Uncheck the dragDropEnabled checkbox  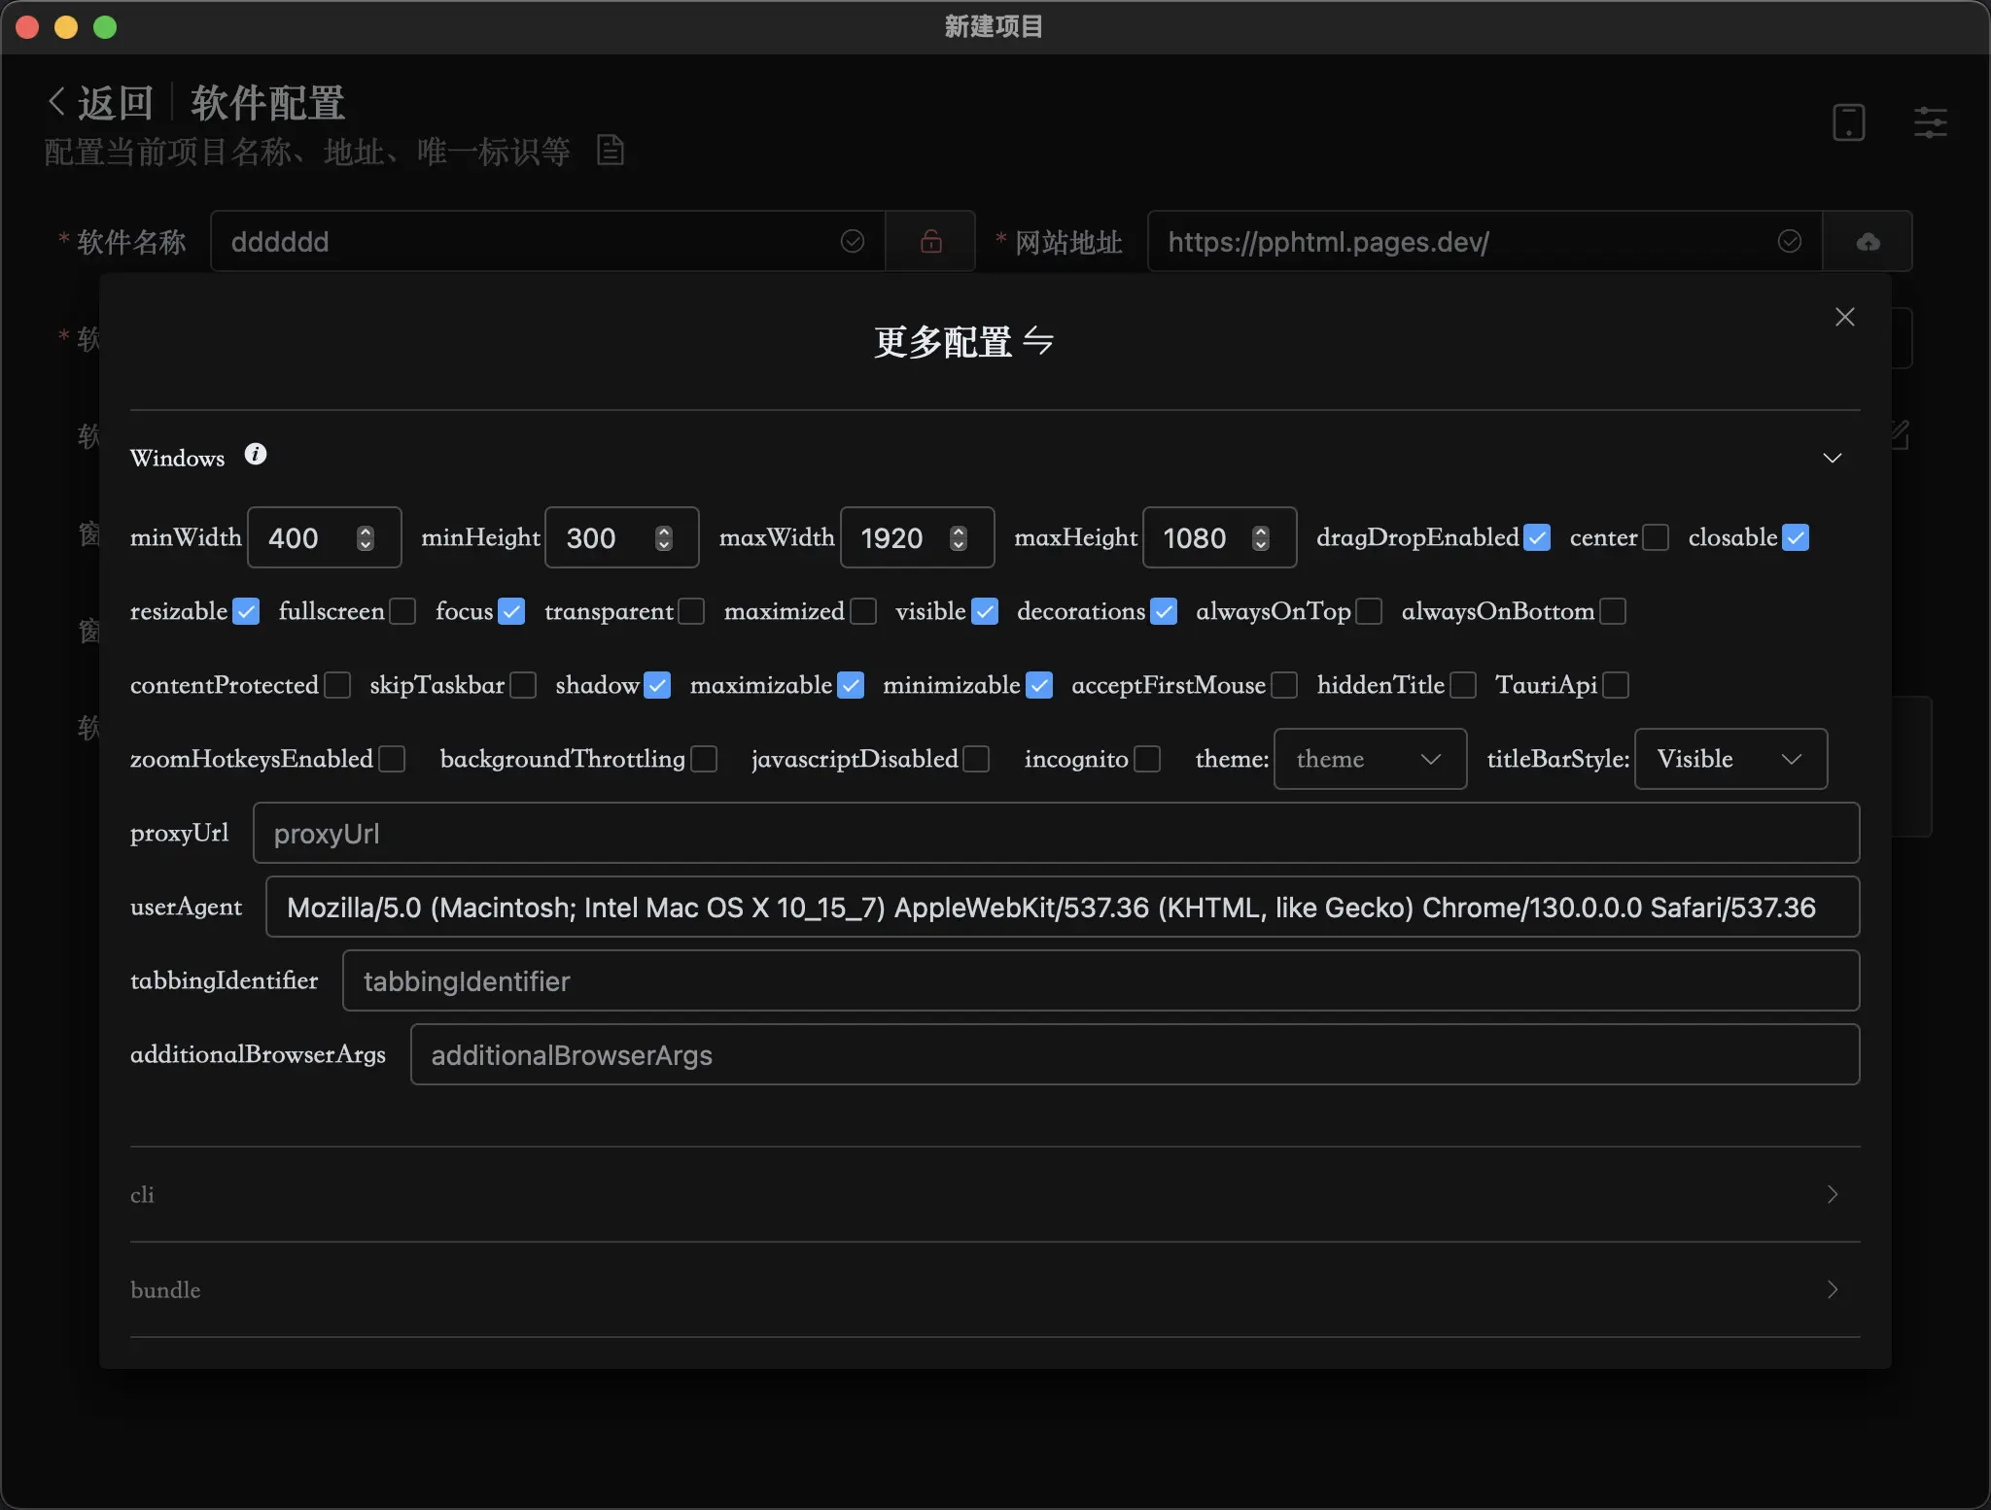click(x=1537, y=537)
